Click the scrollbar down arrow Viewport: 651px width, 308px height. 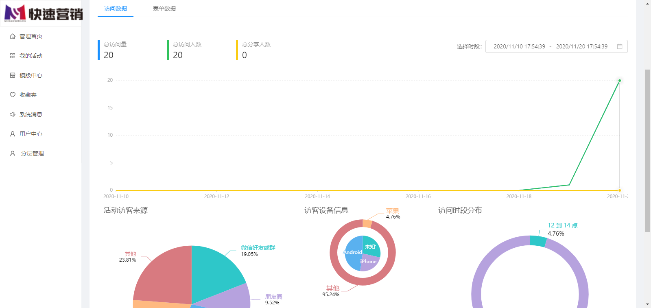tap(647, 304)
